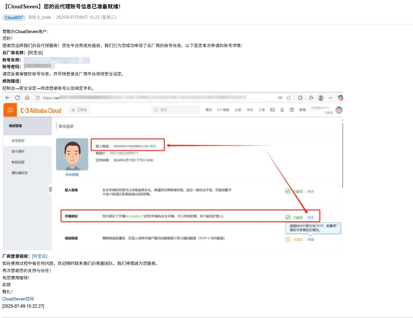Click the 登入密碼 row label
This screenshot has height=318, width=413.
tap(71, 190)
